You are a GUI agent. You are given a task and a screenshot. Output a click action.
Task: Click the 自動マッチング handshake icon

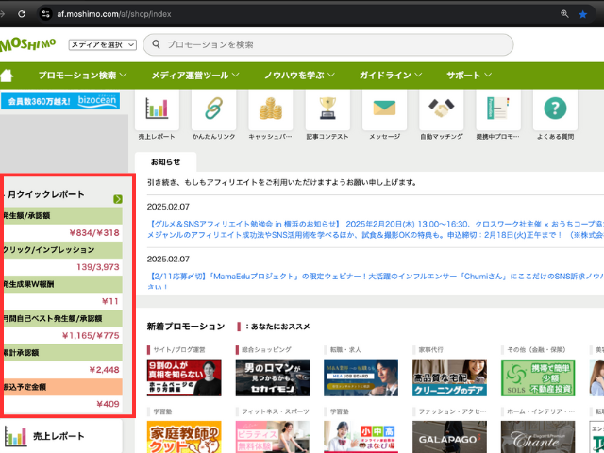point(441,109)
